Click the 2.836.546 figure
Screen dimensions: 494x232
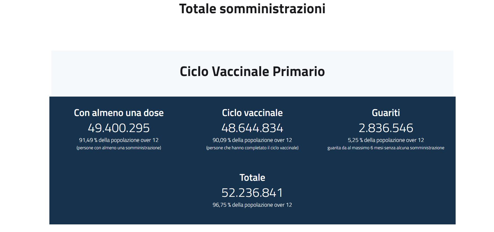[x=386, y=128]
